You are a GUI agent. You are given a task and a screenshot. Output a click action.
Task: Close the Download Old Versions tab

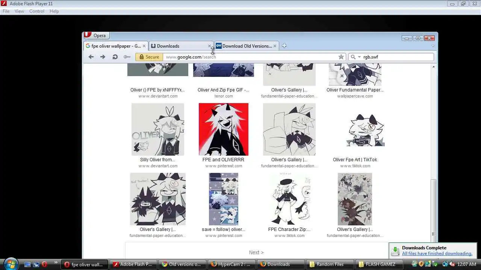[275, 46]
